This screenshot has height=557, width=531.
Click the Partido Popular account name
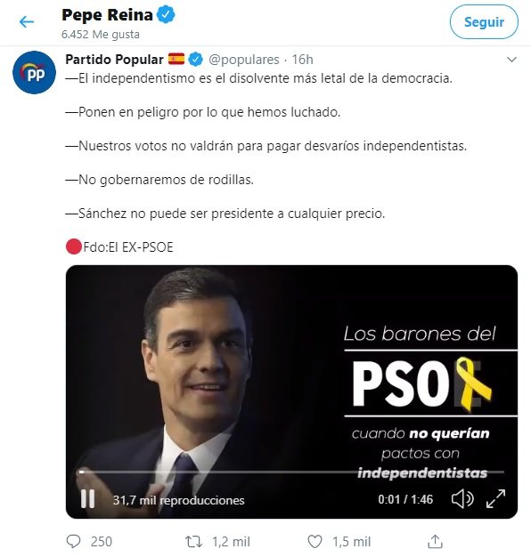(x=114, y=60)
